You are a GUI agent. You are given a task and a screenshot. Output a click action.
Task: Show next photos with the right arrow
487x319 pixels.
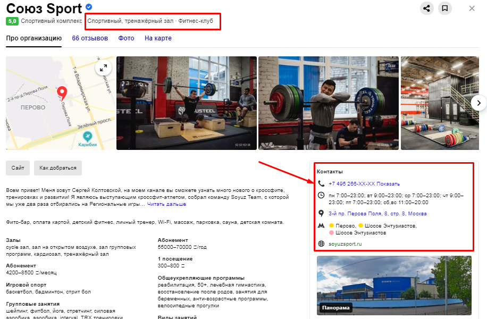478,103
